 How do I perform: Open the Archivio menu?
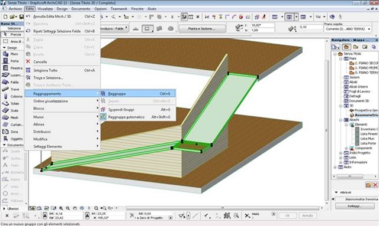(15, 9)
